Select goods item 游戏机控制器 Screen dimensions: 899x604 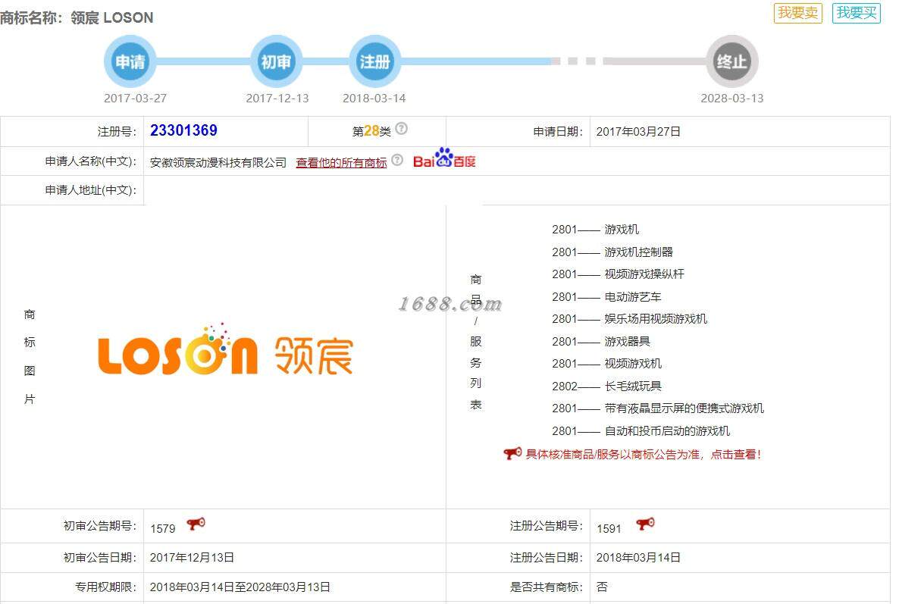pyautogui.click(x=639, y=252)
